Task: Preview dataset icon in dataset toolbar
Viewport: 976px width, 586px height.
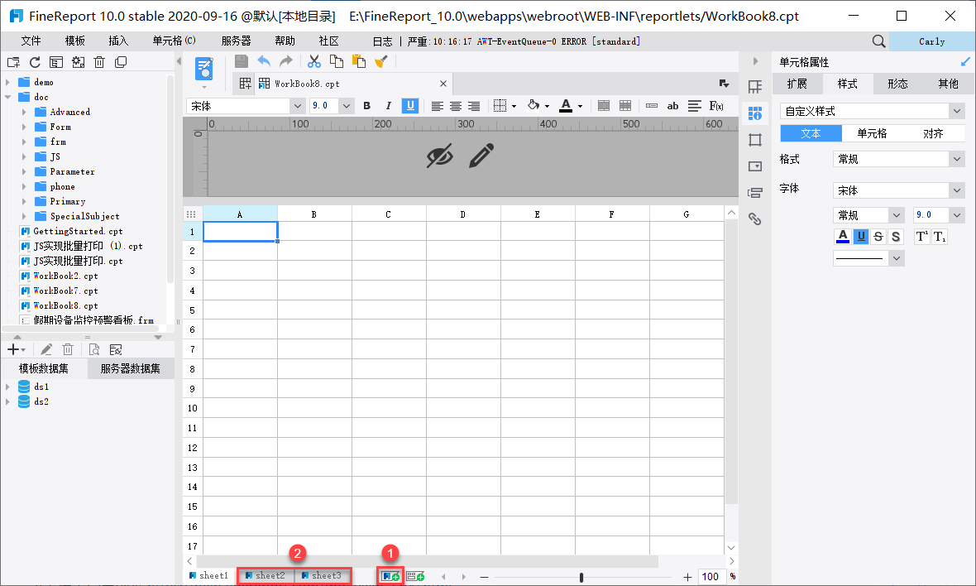Action: (94, 349)
